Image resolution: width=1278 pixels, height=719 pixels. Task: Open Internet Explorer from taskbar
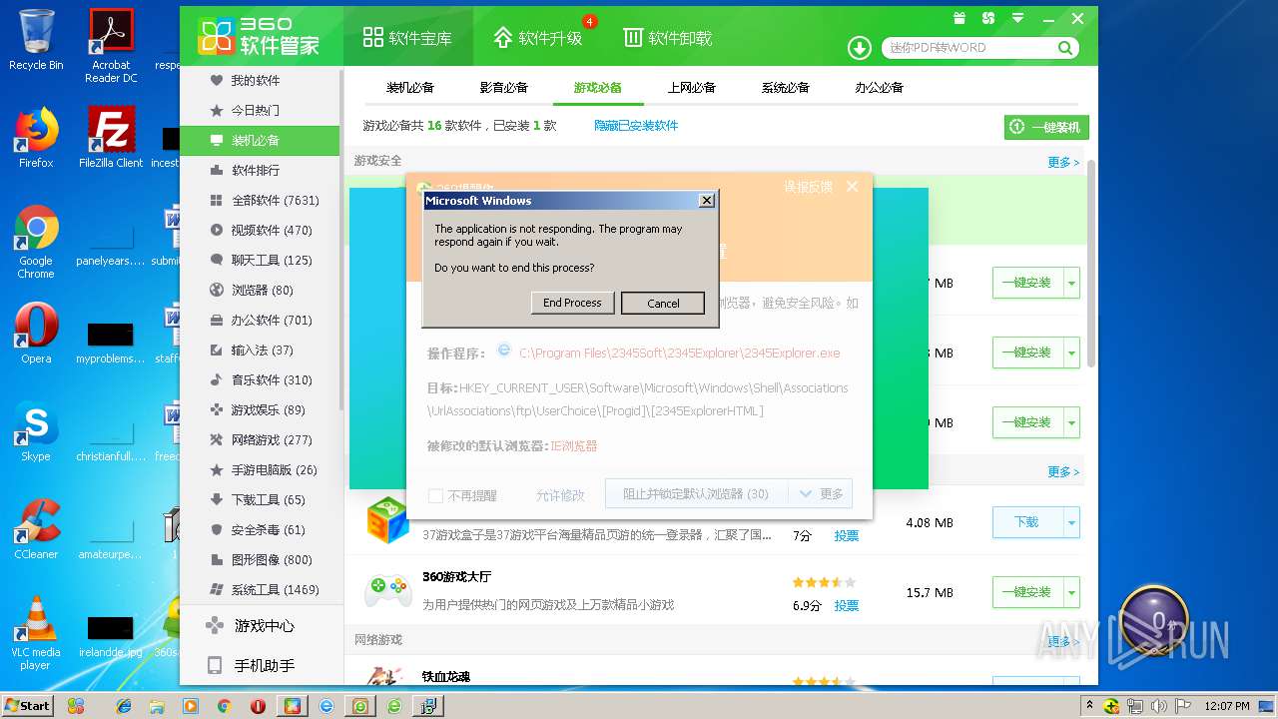click(124, 706)
